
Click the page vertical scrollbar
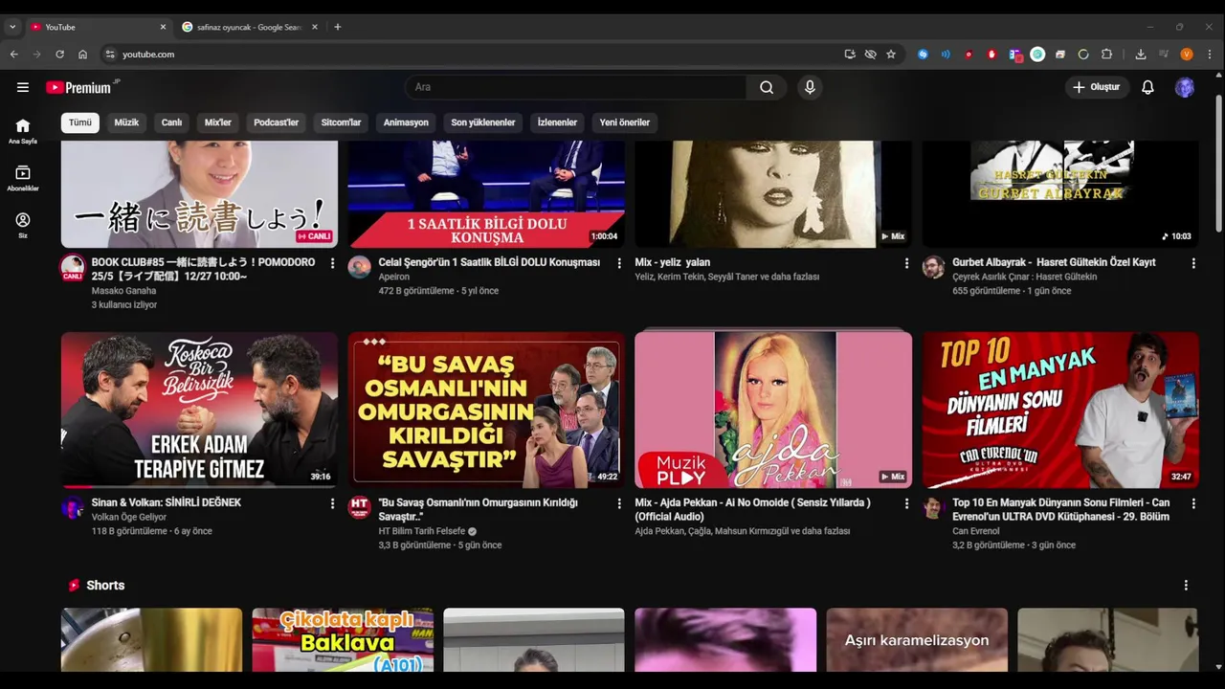1218,163
